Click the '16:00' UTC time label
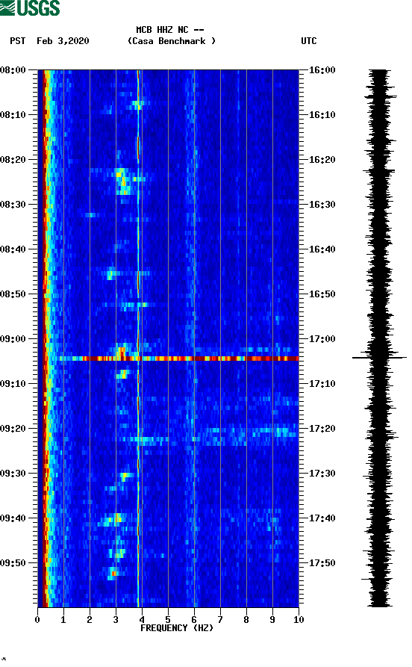 322,69
